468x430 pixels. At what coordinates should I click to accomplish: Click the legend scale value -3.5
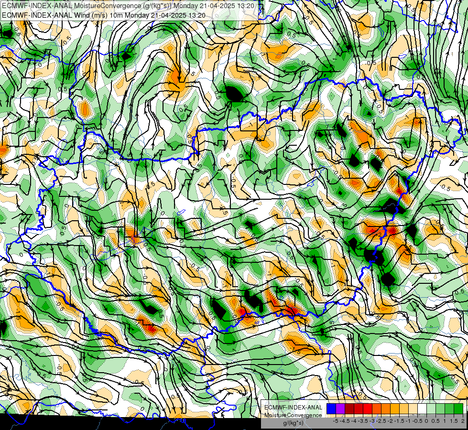363,421
